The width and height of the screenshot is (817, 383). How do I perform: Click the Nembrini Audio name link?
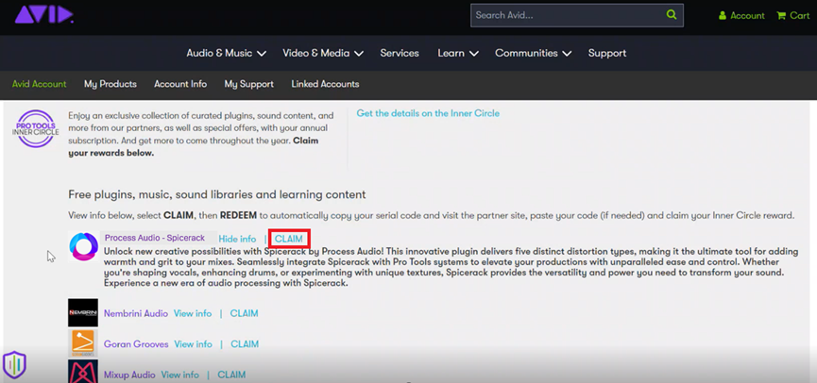[136, 313]
